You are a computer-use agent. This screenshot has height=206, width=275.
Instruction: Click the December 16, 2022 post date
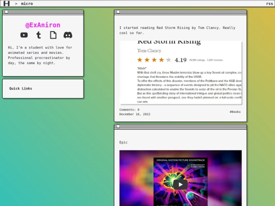click(134, 114)
